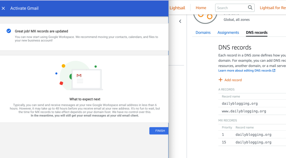Click the orange plus icon
The image size is (286, 158).
[220, 80]
